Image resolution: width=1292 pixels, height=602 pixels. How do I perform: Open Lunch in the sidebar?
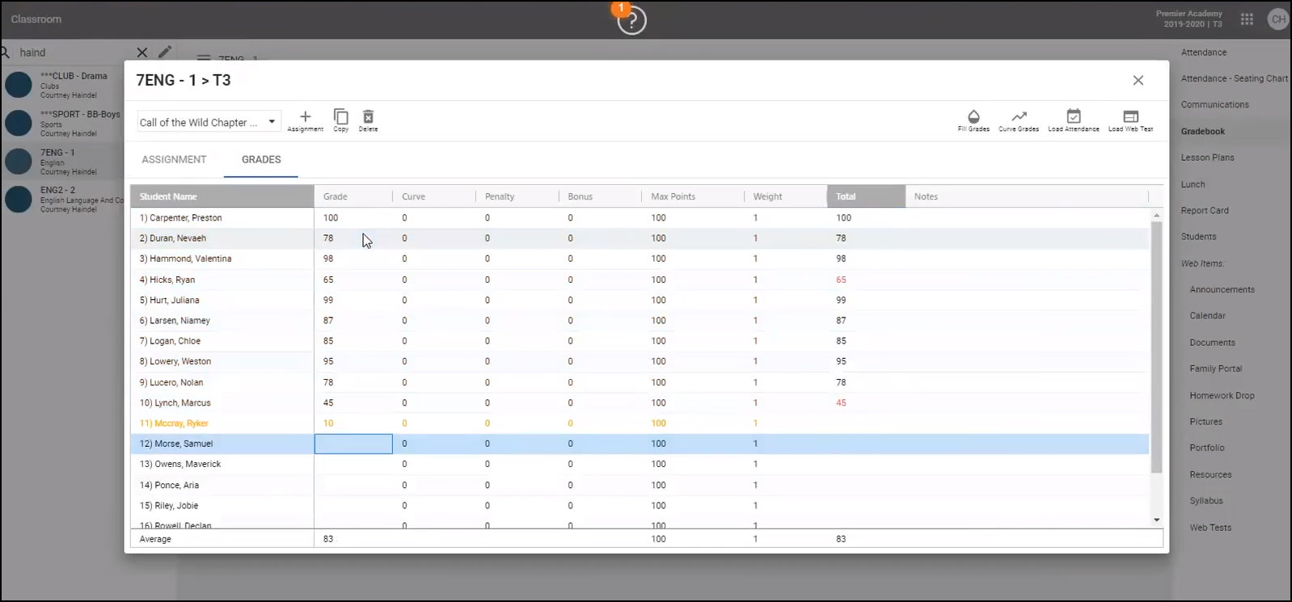1193,184
